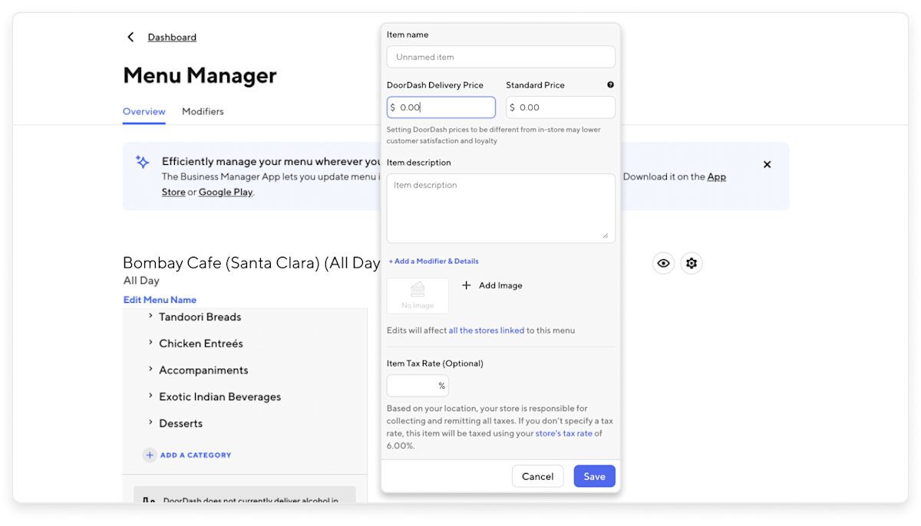Select Accompaniments category name
Viewport: 921px width, 526px height.
[x=203, y=370]
